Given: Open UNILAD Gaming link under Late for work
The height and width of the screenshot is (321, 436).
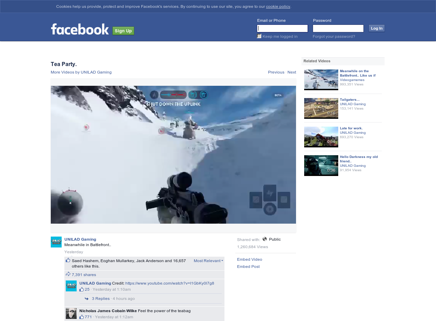Looking at the screenshot, I should 353,133.
